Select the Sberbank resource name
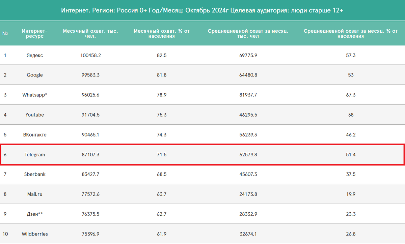Screen dimensions: 405x244 [x=35, y=174]
